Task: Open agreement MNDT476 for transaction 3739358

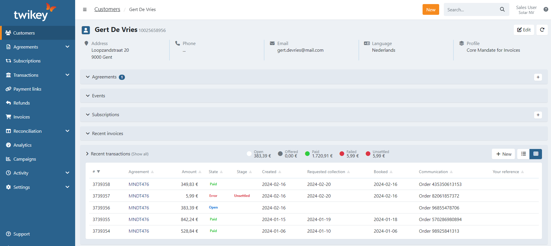Action: (139, 184)
